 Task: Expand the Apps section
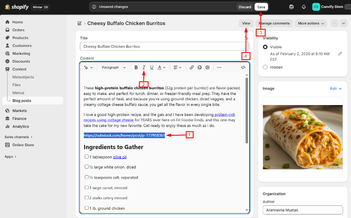pos(11,157)
